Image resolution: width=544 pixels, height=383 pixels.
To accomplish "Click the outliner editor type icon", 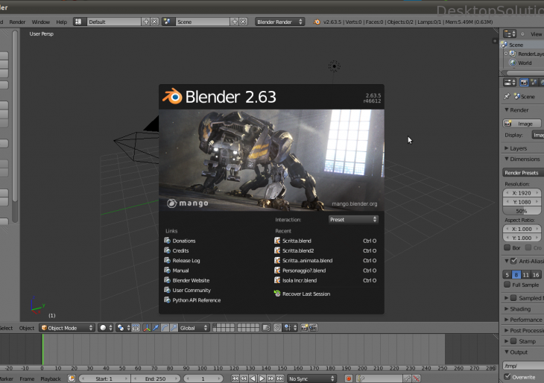I will [509, 34].
